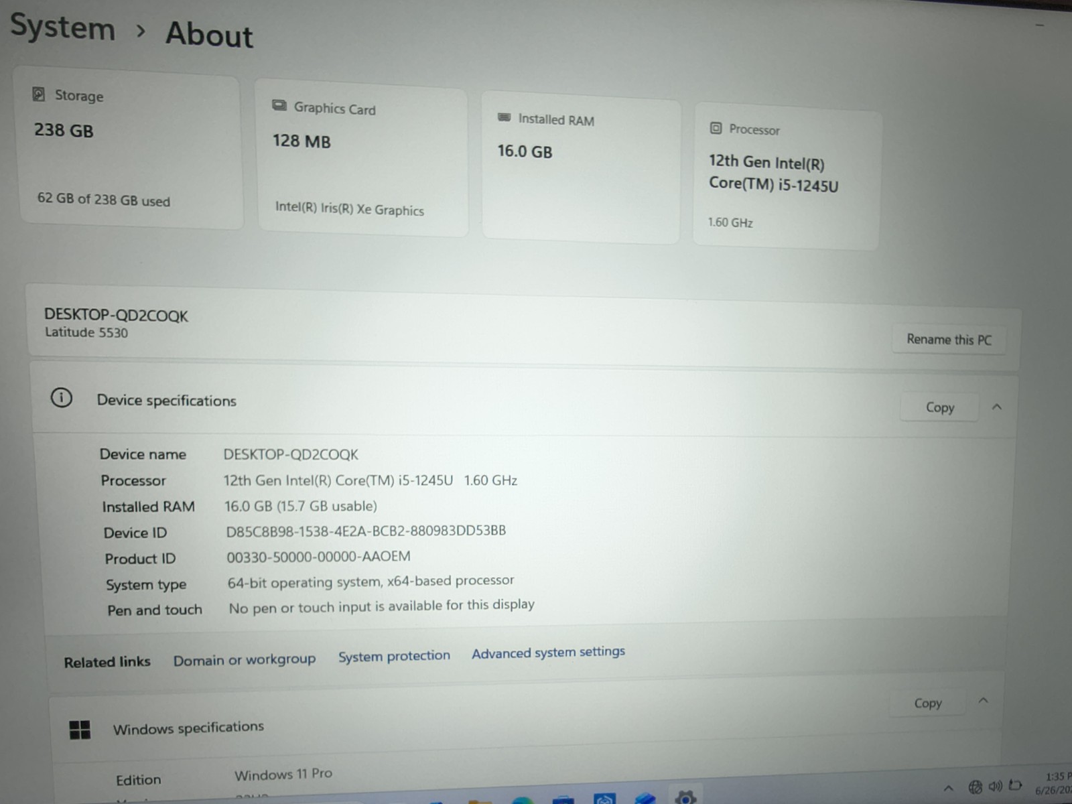Screen dimensions: 1072x804
Task: Copy the Device specifications
Action: (939, 407)
